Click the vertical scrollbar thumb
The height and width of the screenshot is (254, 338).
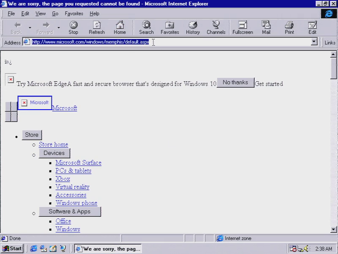click(333, 68)
